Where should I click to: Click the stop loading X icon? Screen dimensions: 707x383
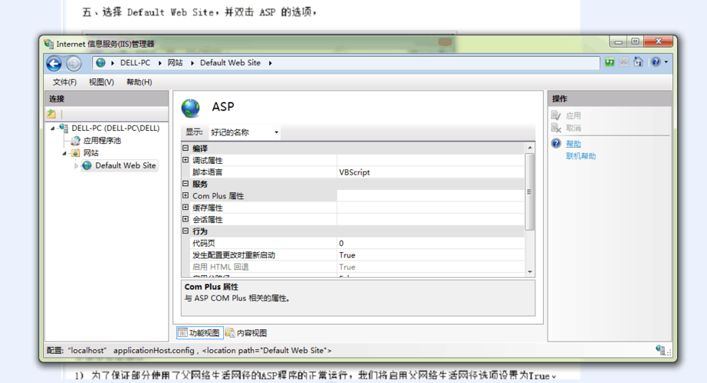(x=623, y=62)
